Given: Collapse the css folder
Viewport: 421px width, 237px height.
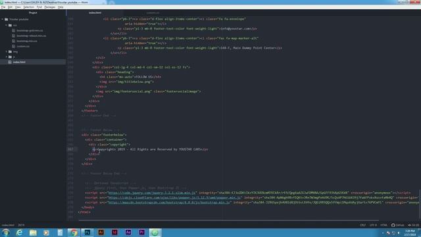Looking at the screenshot, I should (x=7, y=25).
